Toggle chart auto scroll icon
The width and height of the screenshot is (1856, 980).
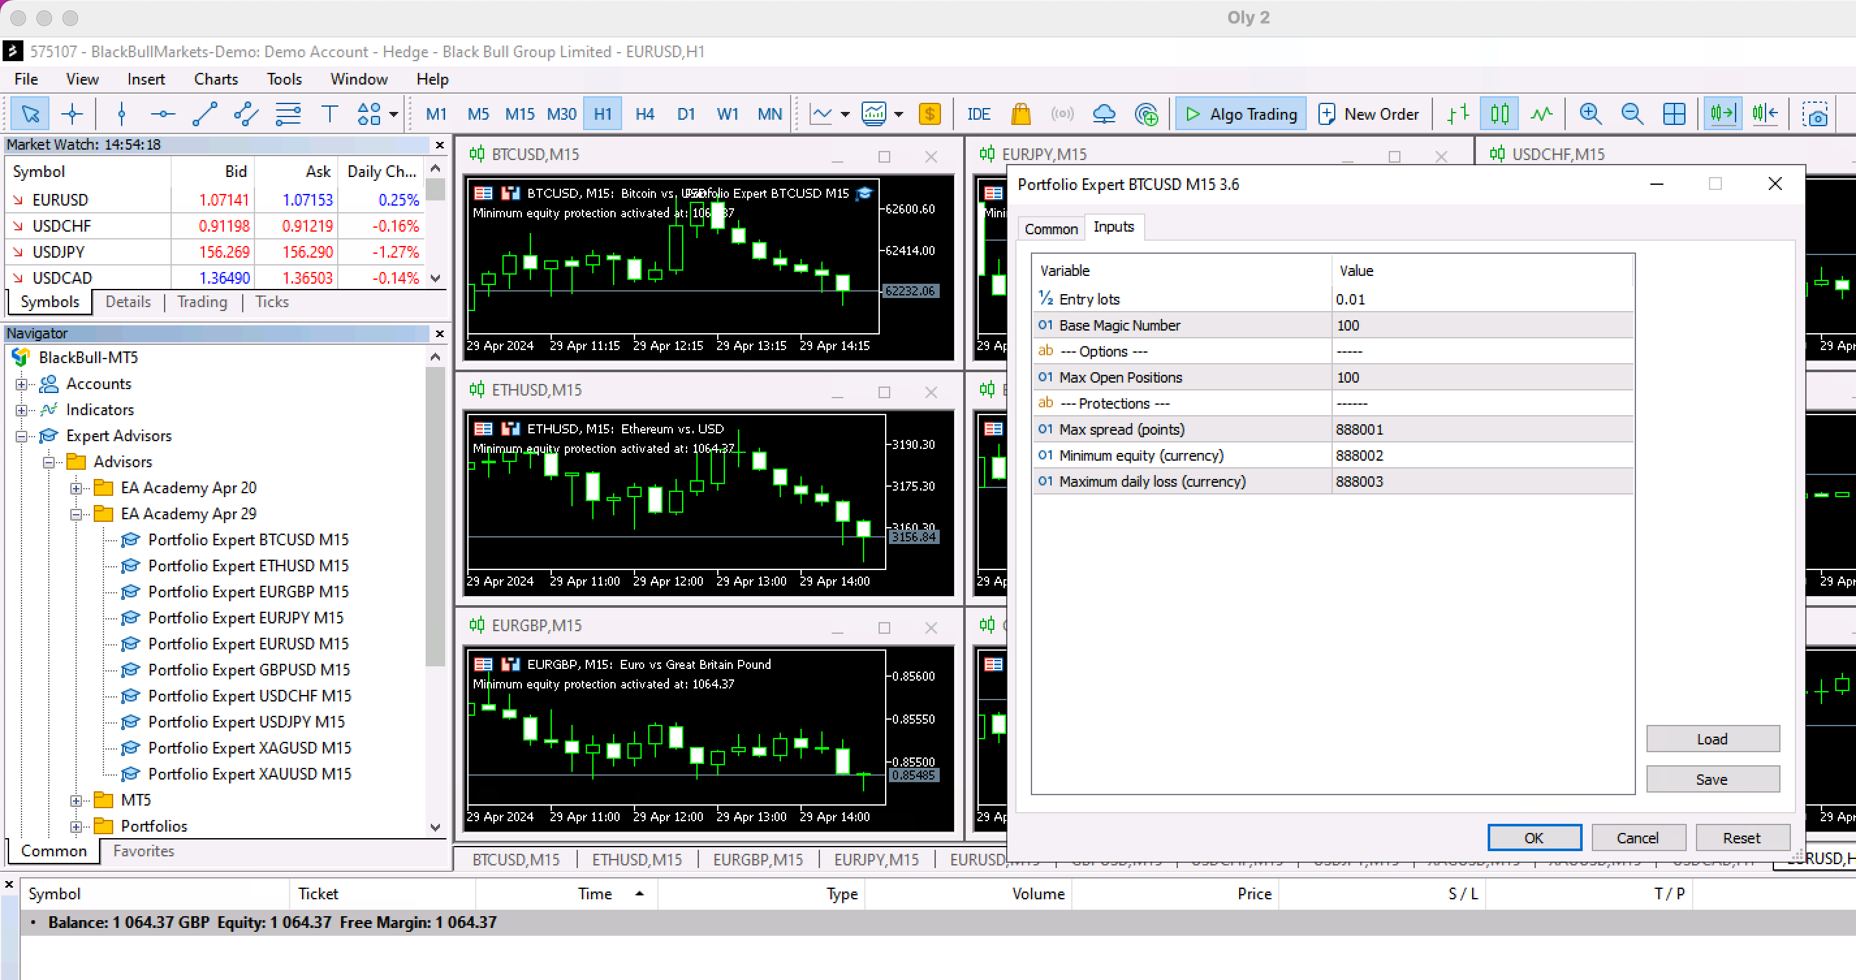[x=1723, y=114]
